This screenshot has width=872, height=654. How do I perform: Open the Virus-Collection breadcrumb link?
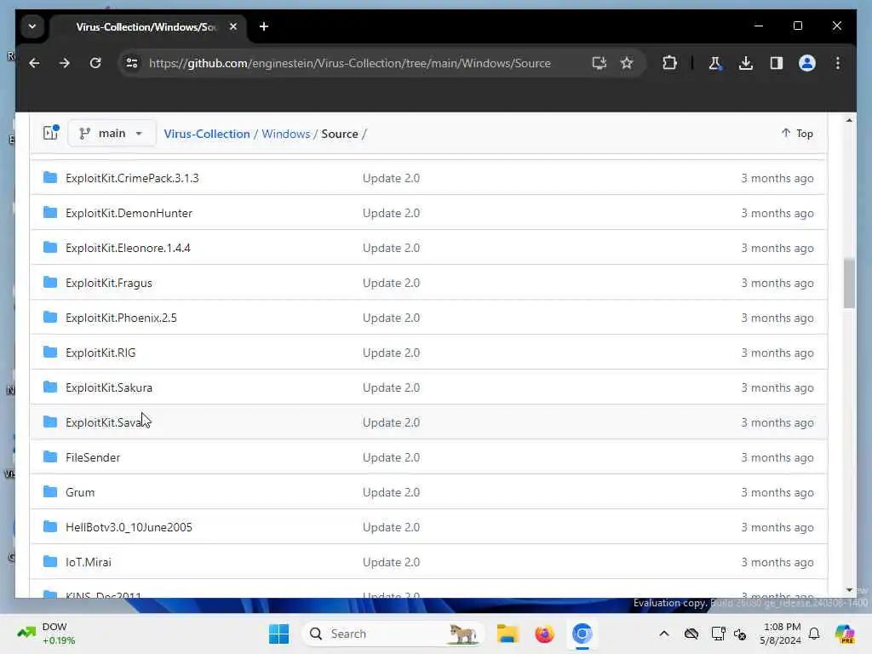tap(207, 134)
